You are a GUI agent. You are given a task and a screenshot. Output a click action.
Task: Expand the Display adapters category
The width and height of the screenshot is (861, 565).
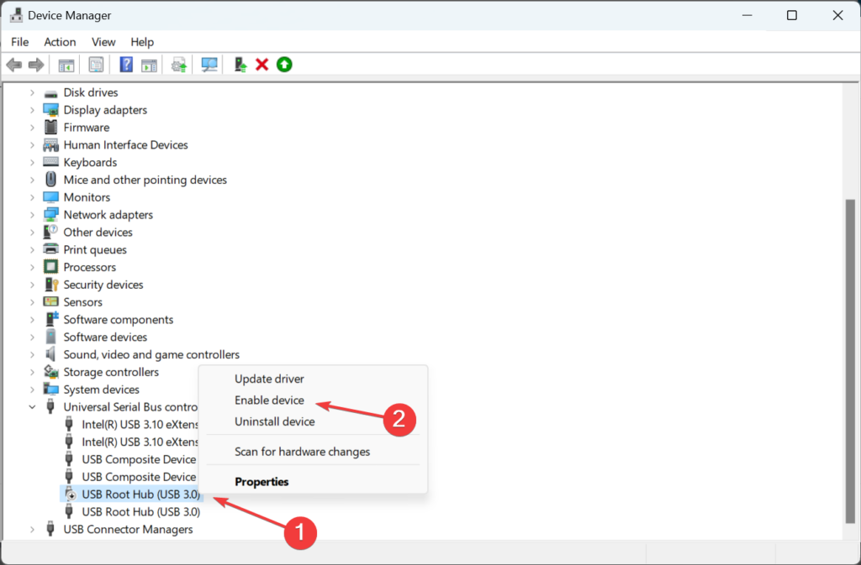tap(32, 109)
